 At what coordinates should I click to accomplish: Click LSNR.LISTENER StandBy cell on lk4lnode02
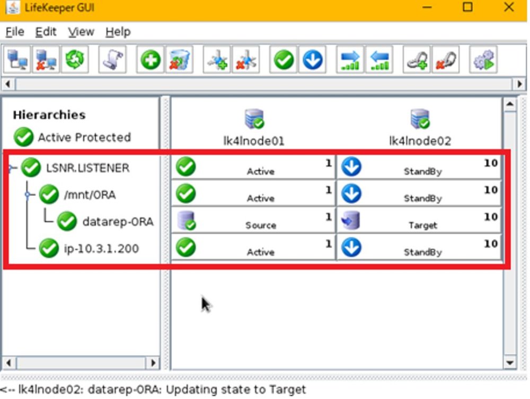click(419, 167)
